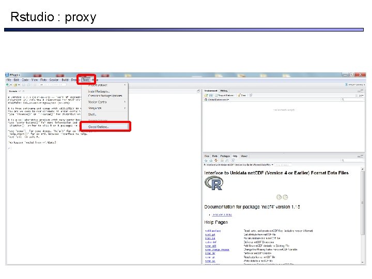Open the Session menu
Viewport: 372px width, 279px height.
pyautogui.click(x=54, y=80)
